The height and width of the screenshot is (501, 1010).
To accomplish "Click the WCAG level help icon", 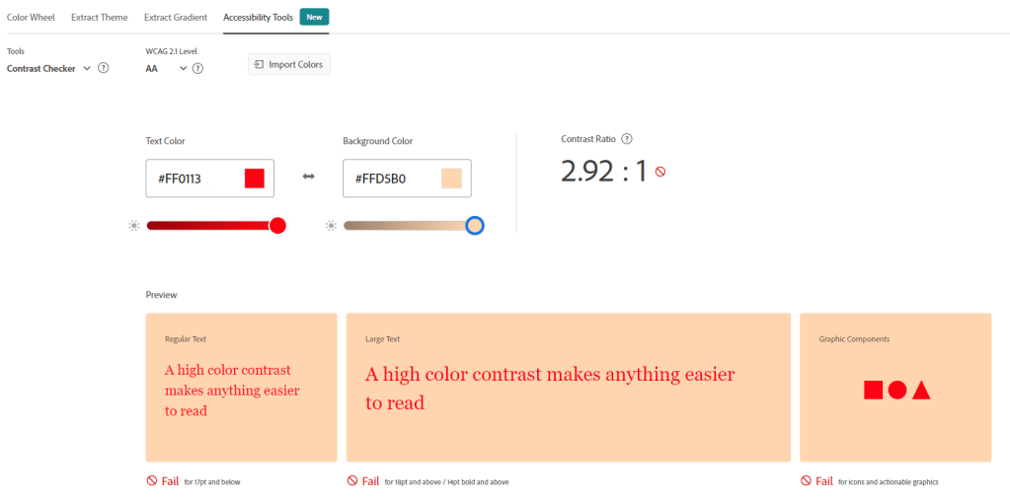I will (197, 68).
